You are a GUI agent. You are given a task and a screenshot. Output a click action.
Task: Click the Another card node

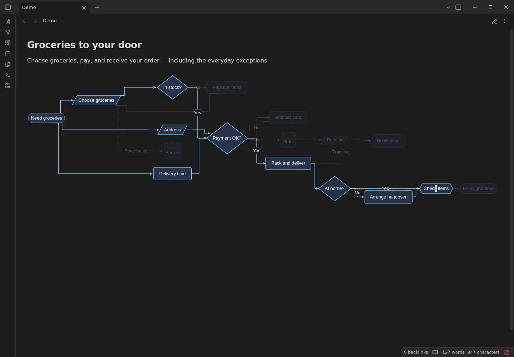click(x=288, y=117)
